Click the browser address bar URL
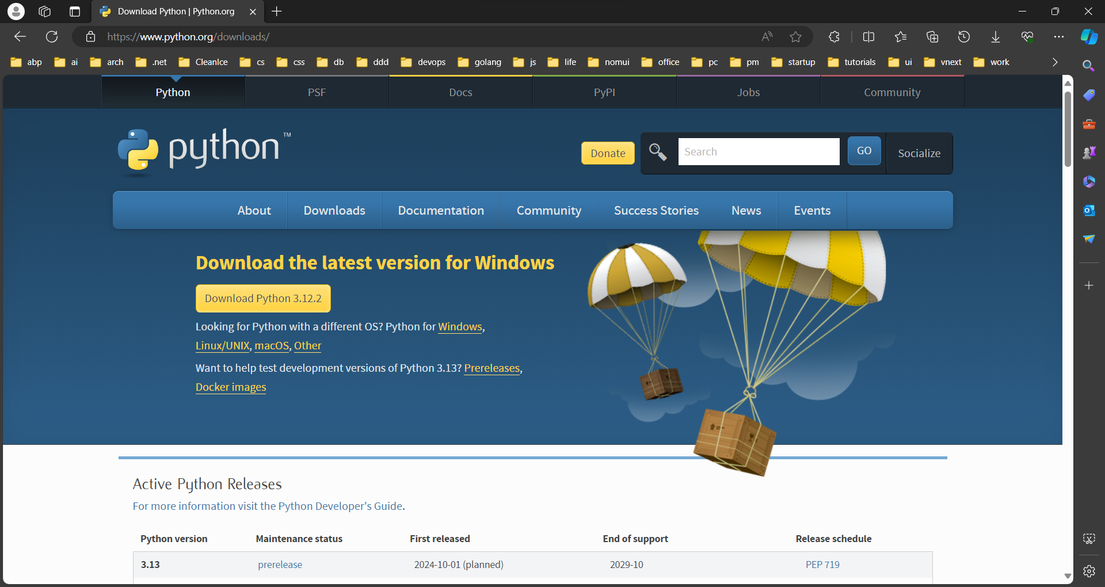The height and width of the screenshot is (587, 1105). coord(188,37)
